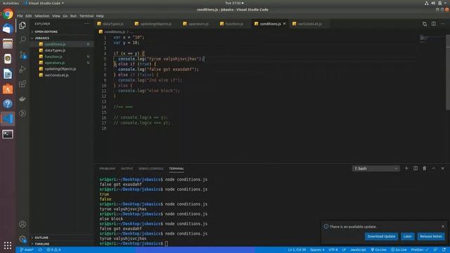Show applications grid in dock
The height and width of the screenshot is (253, 450).
[8, 245]
